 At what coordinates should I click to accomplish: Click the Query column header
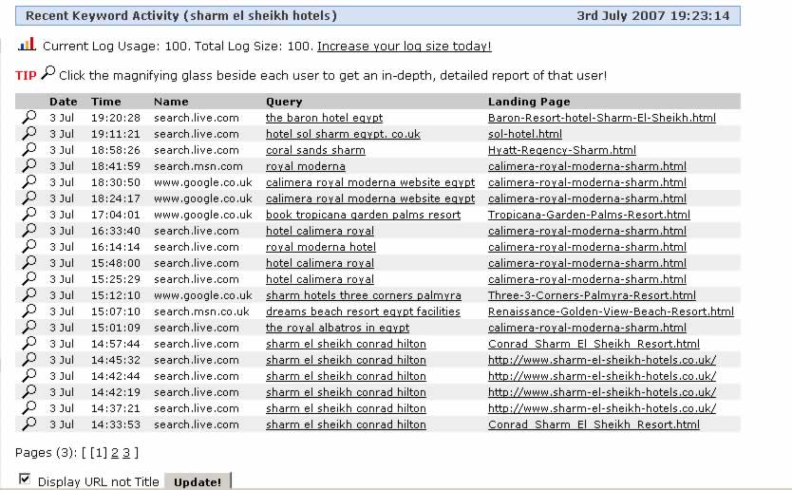tap(284, 102)
